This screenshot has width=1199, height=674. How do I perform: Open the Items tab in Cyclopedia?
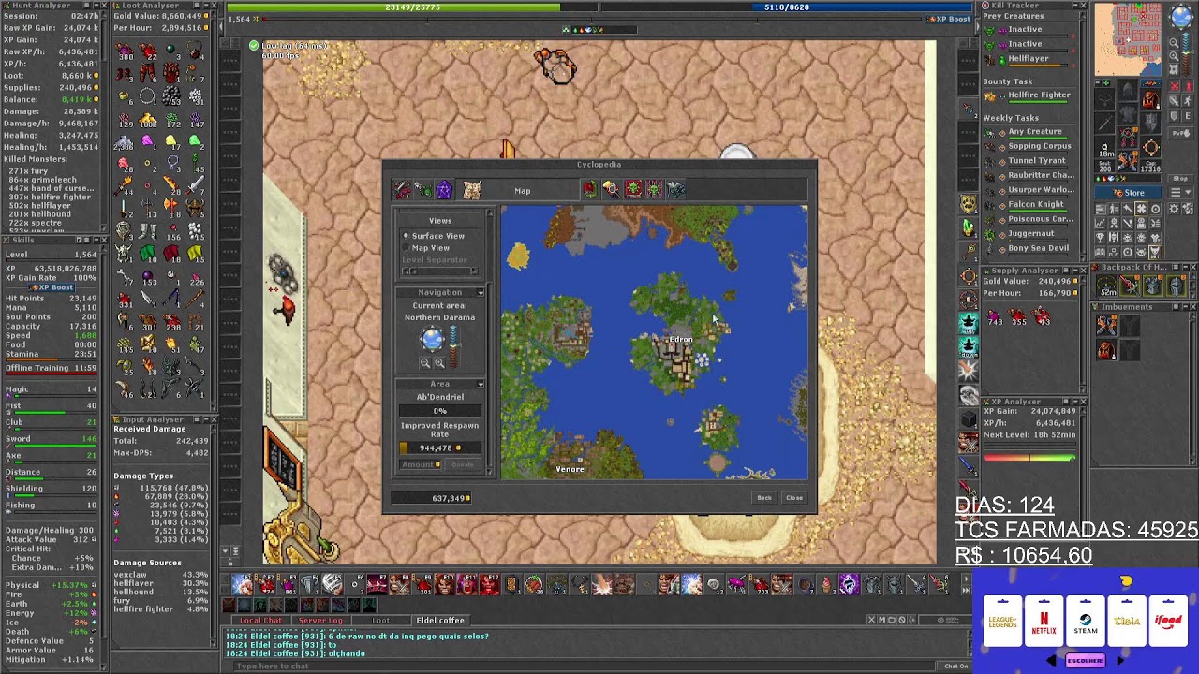tap(402, 190)
